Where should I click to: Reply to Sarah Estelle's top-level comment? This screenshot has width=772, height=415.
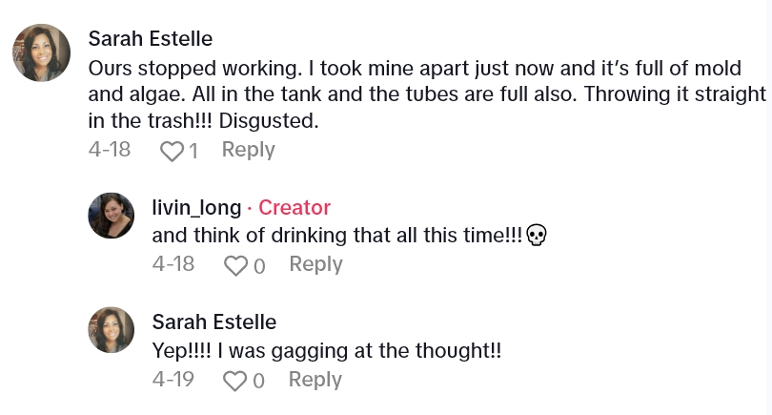click(x=248, y=150)
